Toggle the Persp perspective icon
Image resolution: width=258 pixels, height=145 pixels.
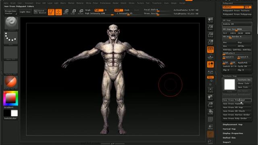(x=210, y=50)
